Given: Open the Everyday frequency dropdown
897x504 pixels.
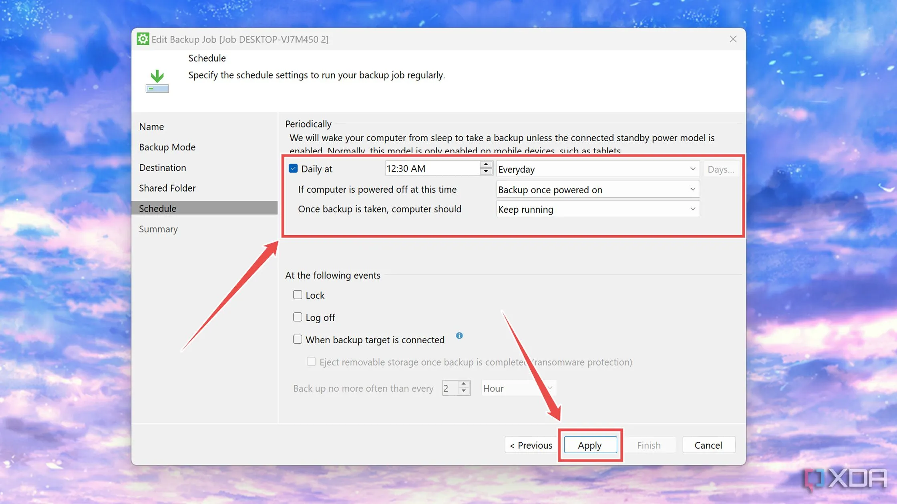Looking at the screenshot, I should coord(597,169).
